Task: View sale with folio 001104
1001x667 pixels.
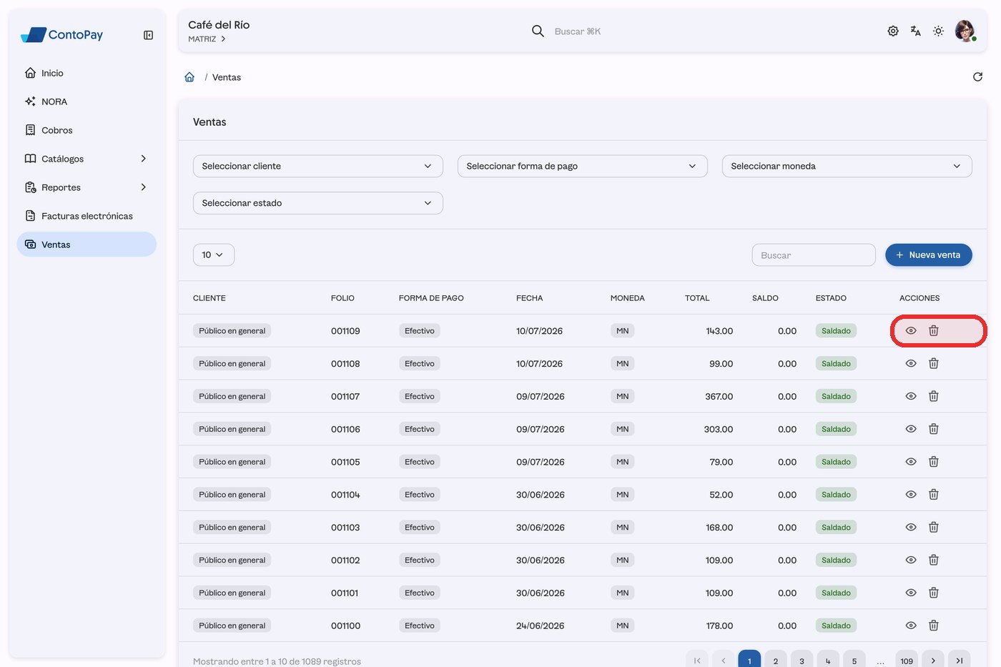Action: point(911,495)
